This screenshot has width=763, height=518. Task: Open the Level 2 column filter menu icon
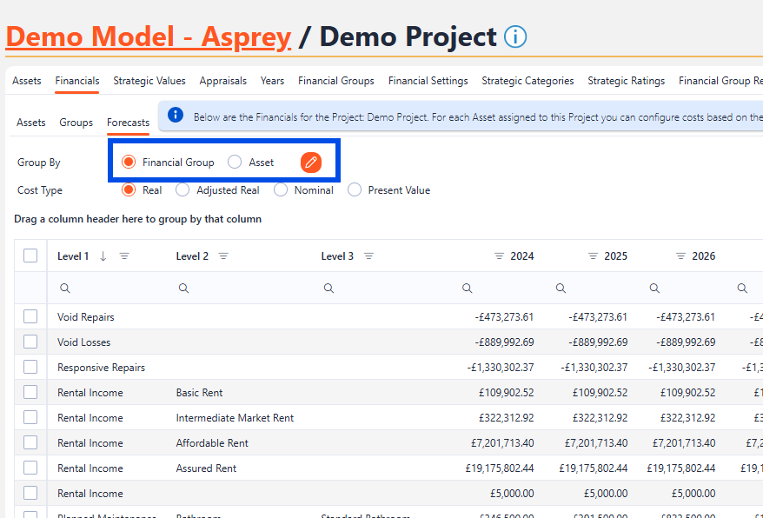tap(223, 256)
